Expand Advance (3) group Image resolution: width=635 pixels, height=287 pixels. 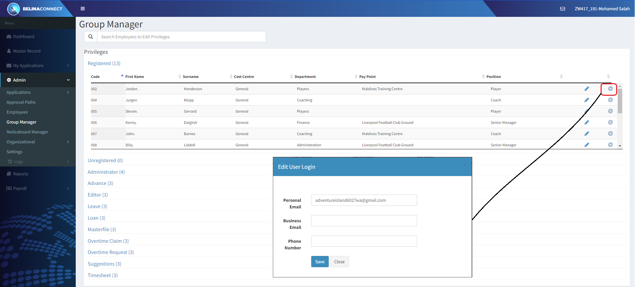[x=100, y=183]
